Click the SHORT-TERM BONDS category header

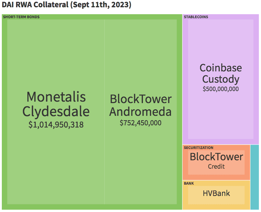(21, 17)
